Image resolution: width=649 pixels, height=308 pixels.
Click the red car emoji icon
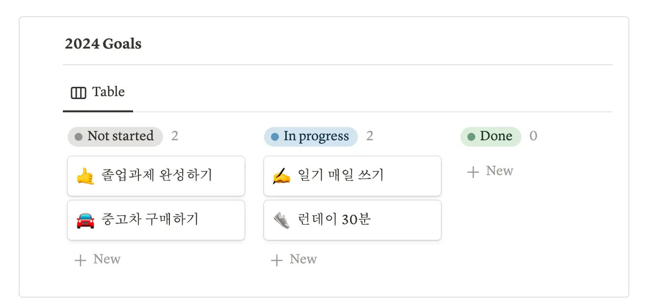85,220
